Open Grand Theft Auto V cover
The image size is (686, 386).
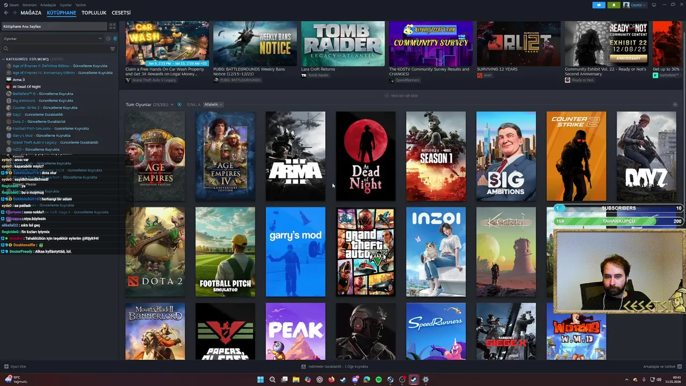click(366, 252)
